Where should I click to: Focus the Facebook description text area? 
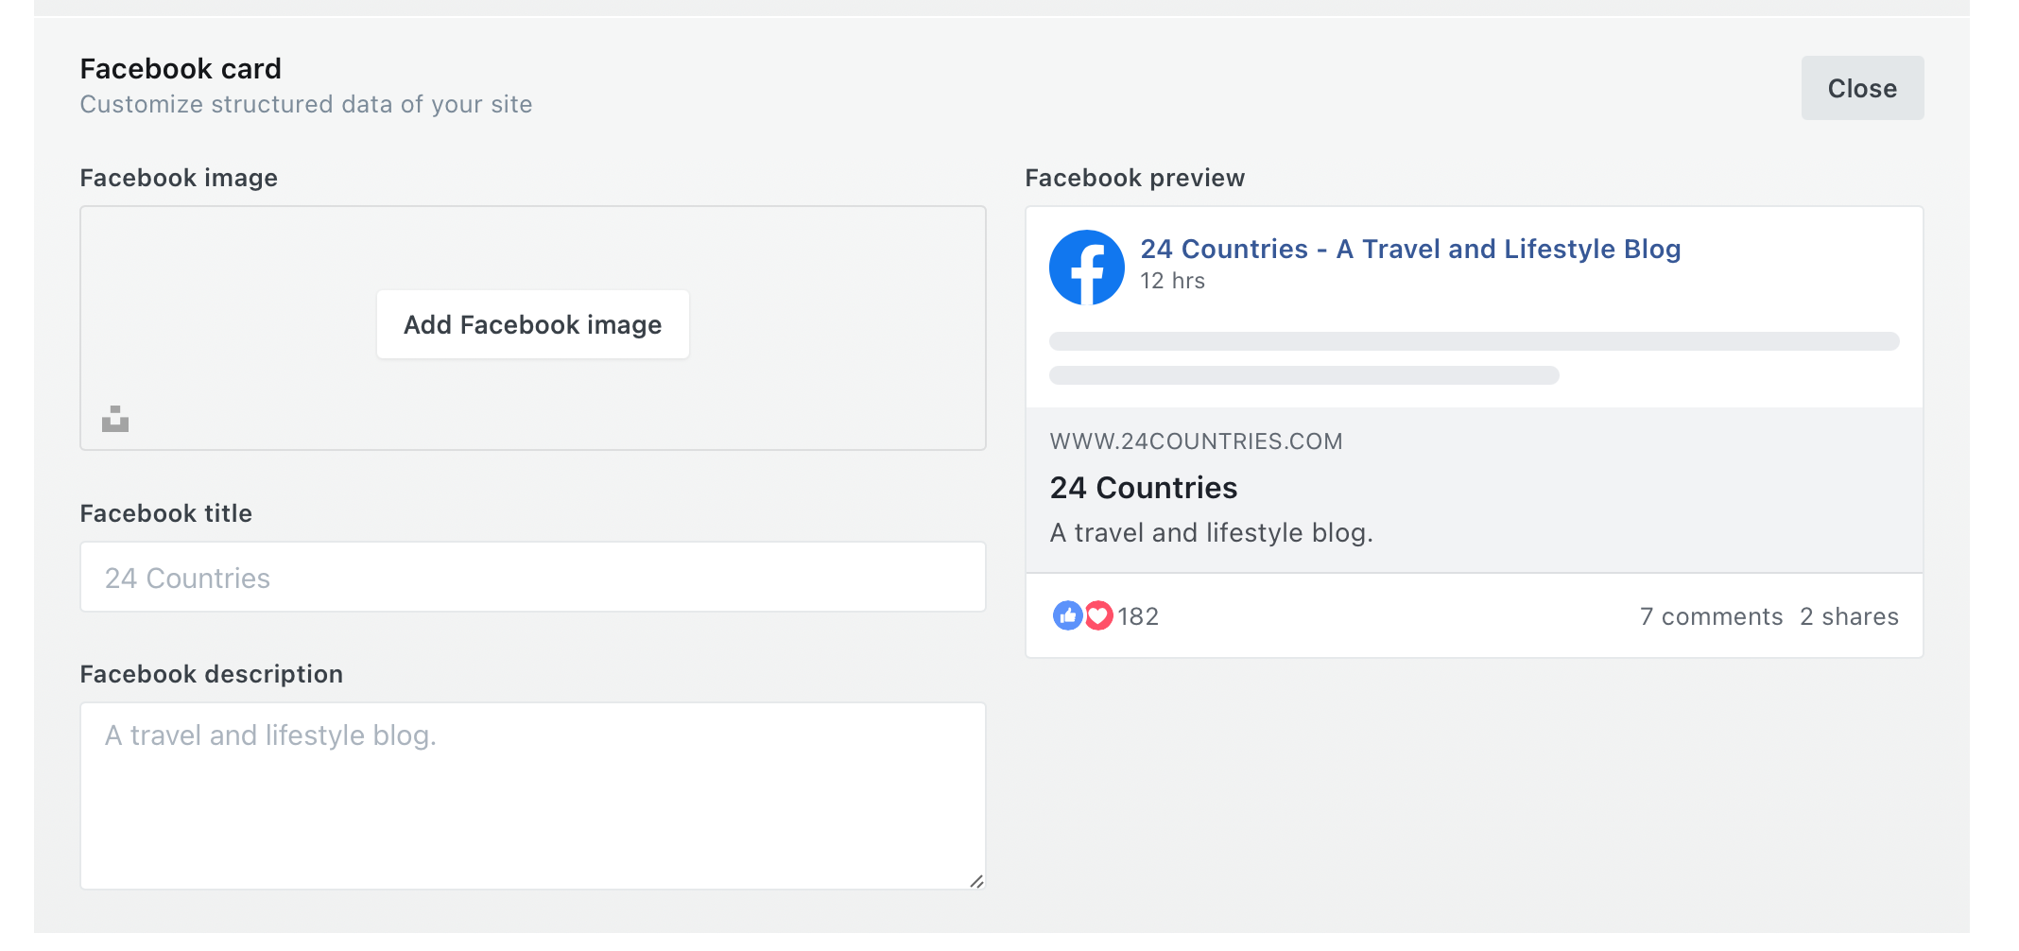click(x=533, y=796)
